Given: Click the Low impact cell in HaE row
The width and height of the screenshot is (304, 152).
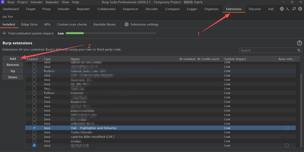Looking at the screenshot, I should [x=227, y=128].
